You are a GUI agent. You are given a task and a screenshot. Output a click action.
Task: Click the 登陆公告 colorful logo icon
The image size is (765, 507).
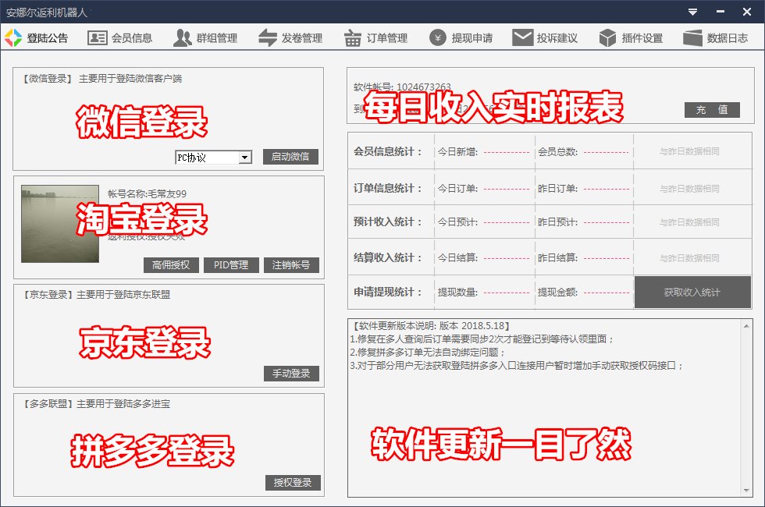[13, 37]
